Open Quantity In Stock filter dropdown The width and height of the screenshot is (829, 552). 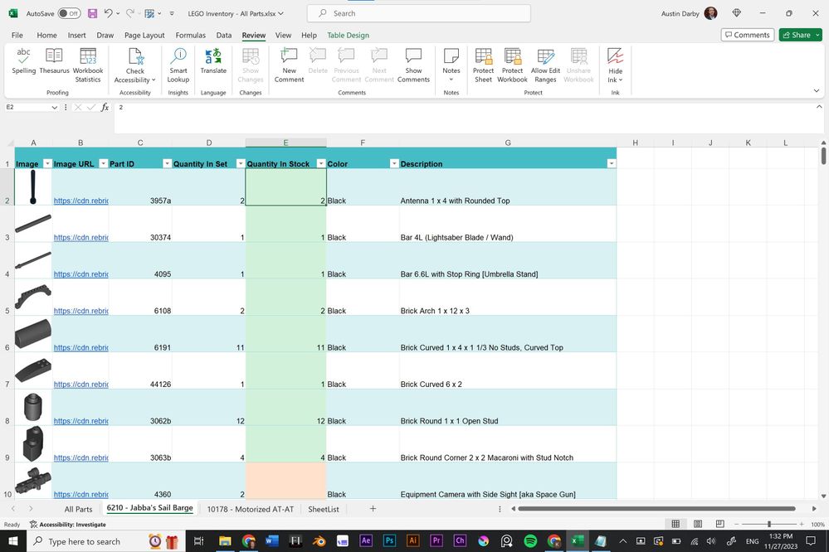tap(321, 164)
